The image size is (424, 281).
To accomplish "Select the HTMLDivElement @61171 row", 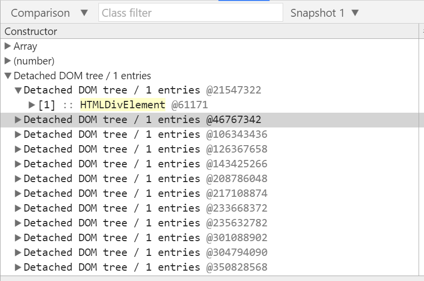I will (210, 105).
